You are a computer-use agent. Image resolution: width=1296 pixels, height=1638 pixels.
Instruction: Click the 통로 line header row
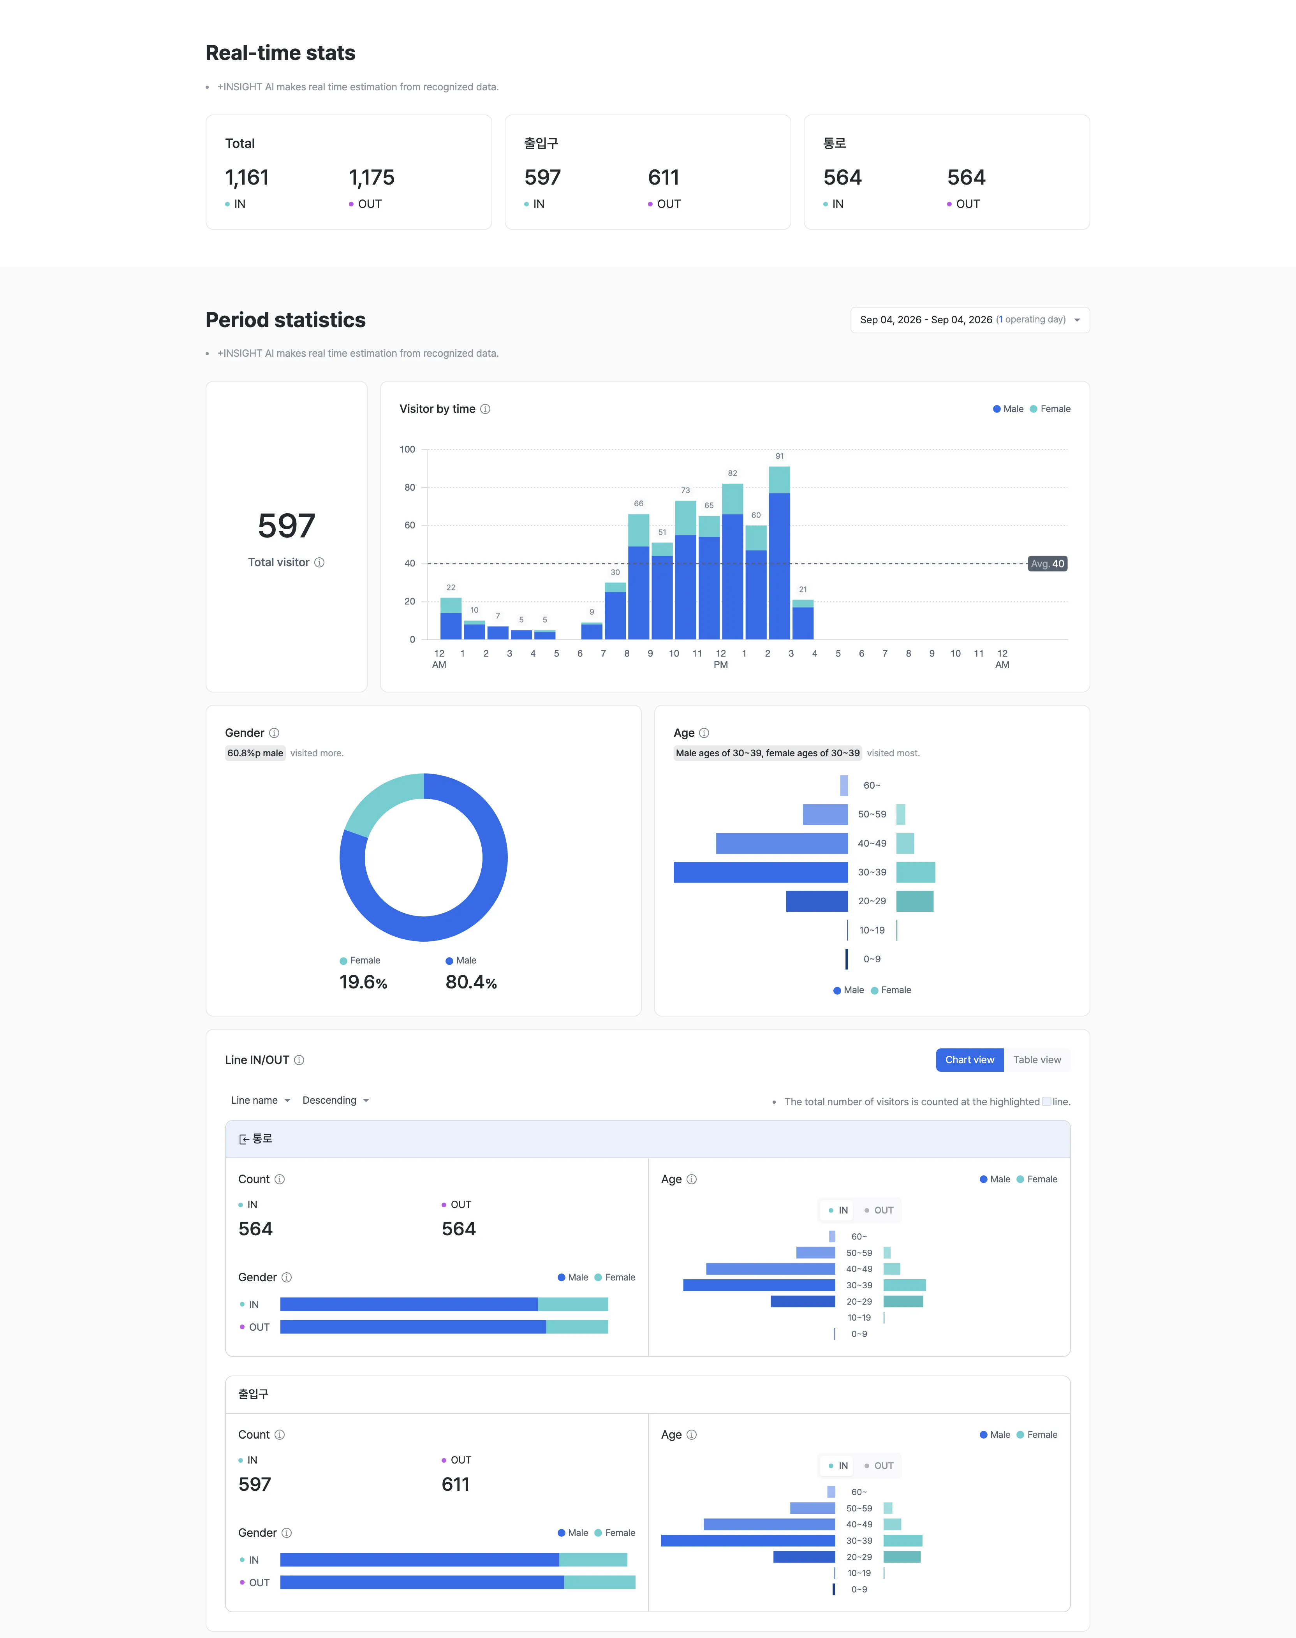tap(647, 1139)
